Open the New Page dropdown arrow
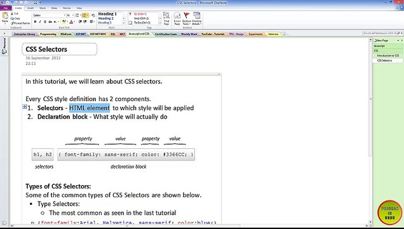Viewport: 404px width, 229px height. 398,41
